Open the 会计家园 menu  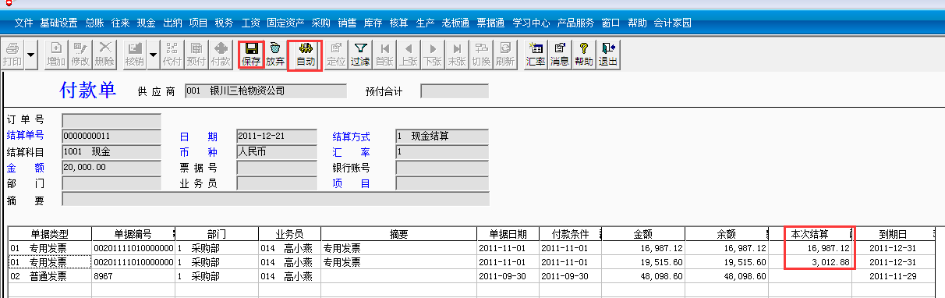672,23
